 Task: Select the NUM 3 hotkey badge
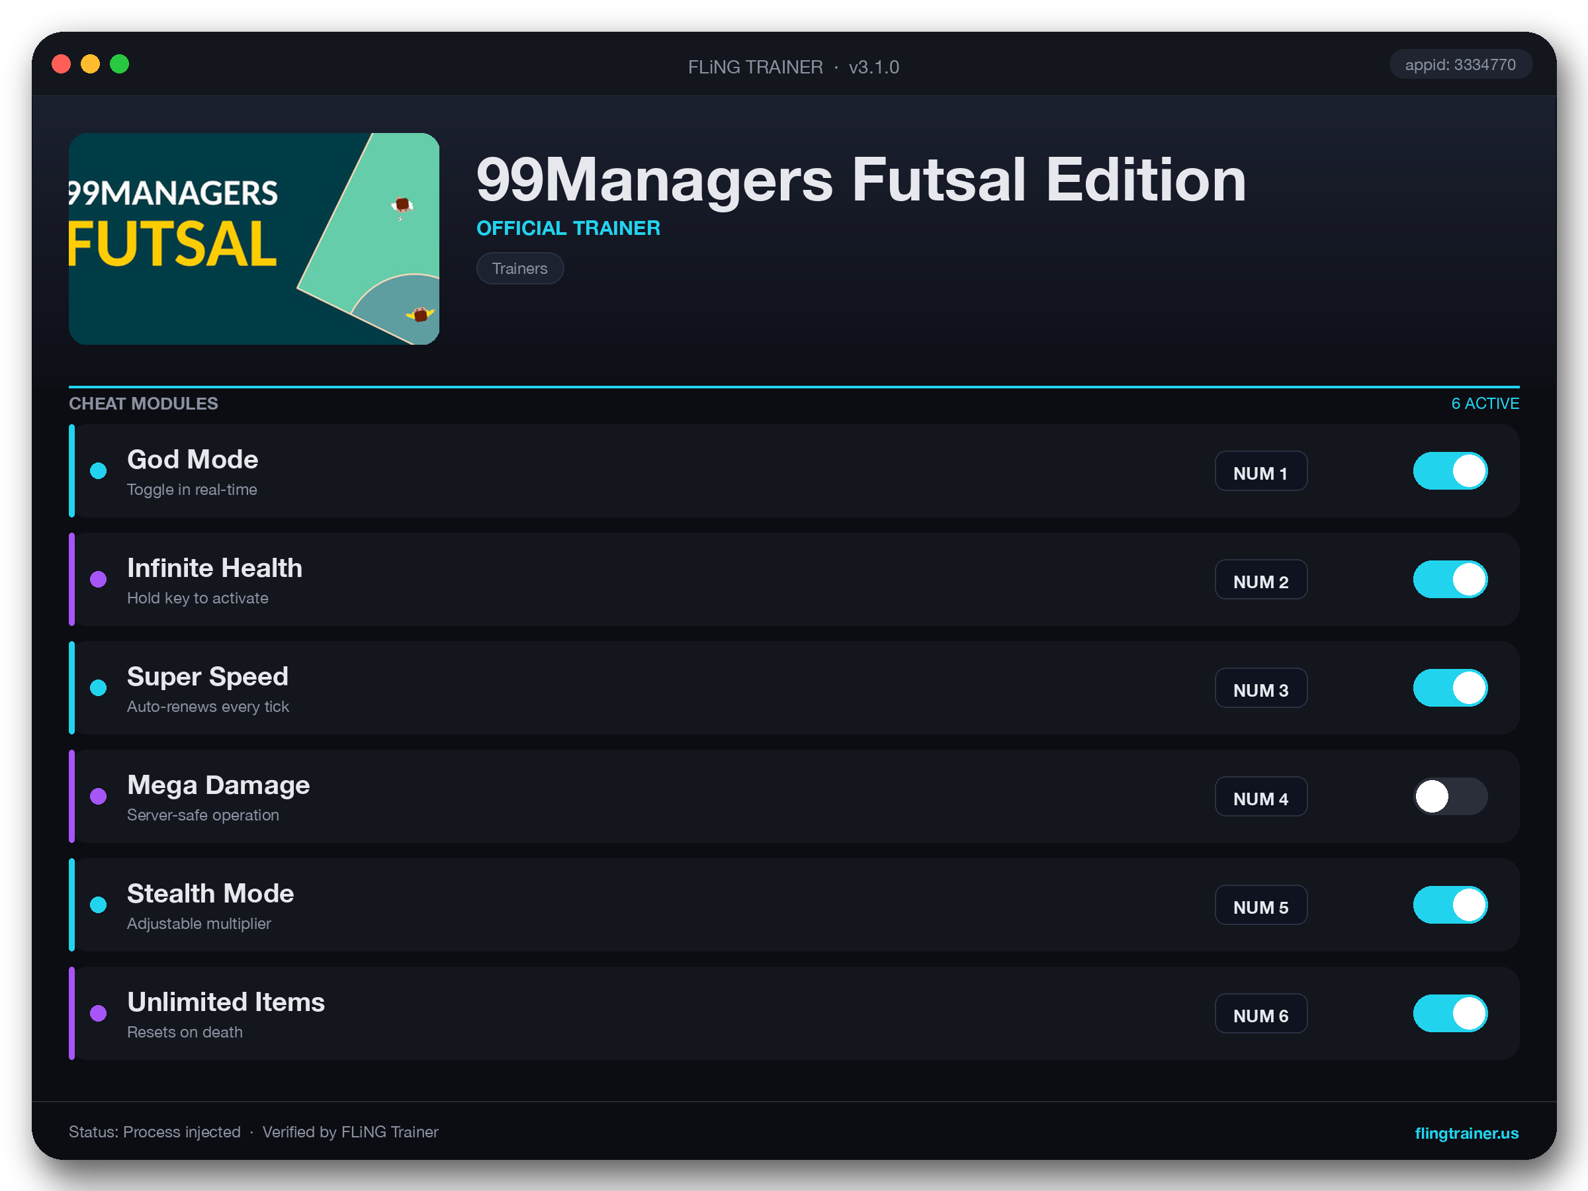[x=1260, y=687]
